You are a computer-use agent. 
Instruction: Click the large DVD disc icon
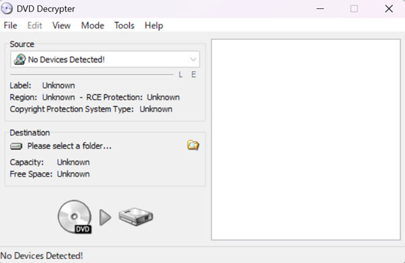click(74, 216)
